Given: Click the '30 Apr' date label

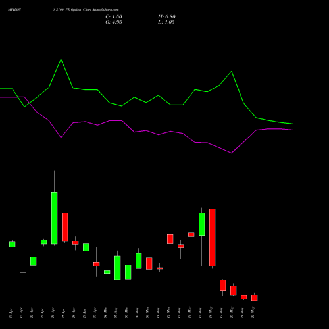Looking at the screenshot, I should coord(95,313).
